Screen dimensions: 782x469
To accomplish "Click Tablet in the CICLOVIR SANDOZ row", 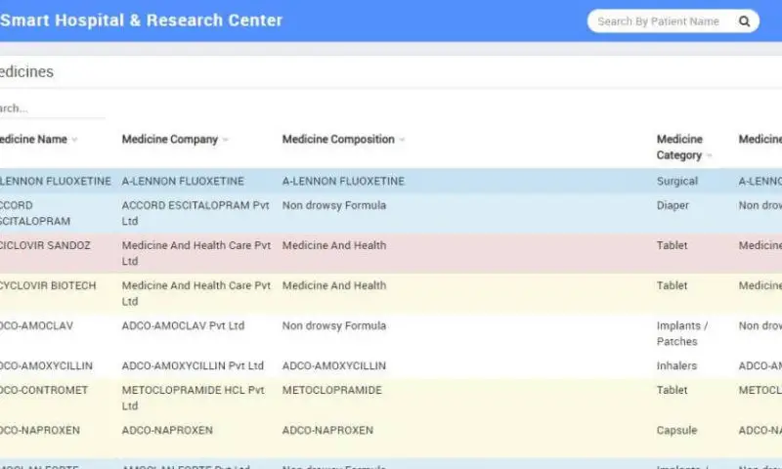I will pos(672,245).
